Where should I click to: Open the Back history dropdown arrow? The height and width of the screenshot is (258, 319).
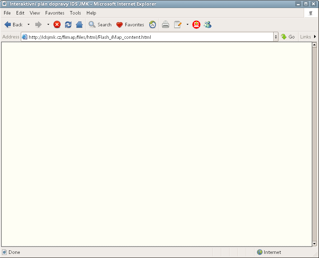pyautogui.click(x=28, y=25)
